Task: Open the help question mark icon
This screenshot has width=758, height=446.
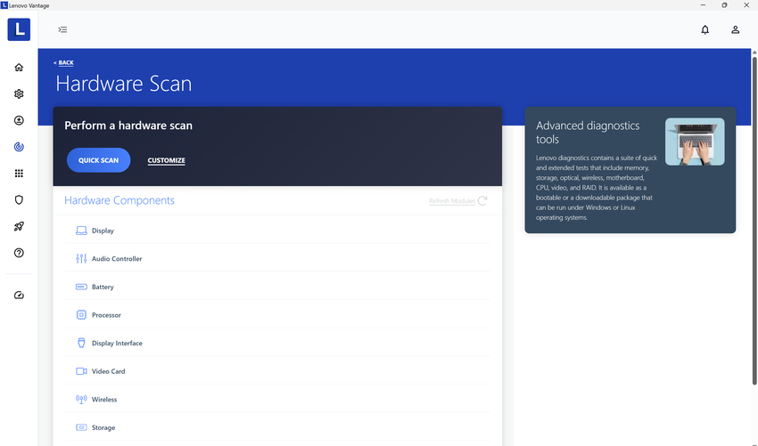Action: click(19, 253)
